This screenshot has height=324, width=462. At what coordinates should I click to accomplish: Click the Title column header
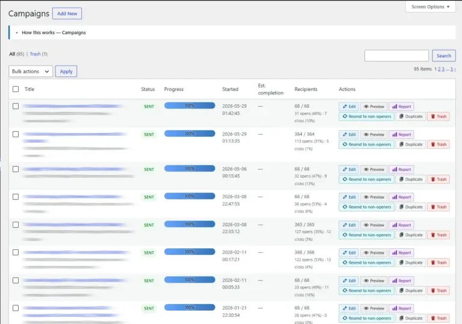[x=29, y=89]
